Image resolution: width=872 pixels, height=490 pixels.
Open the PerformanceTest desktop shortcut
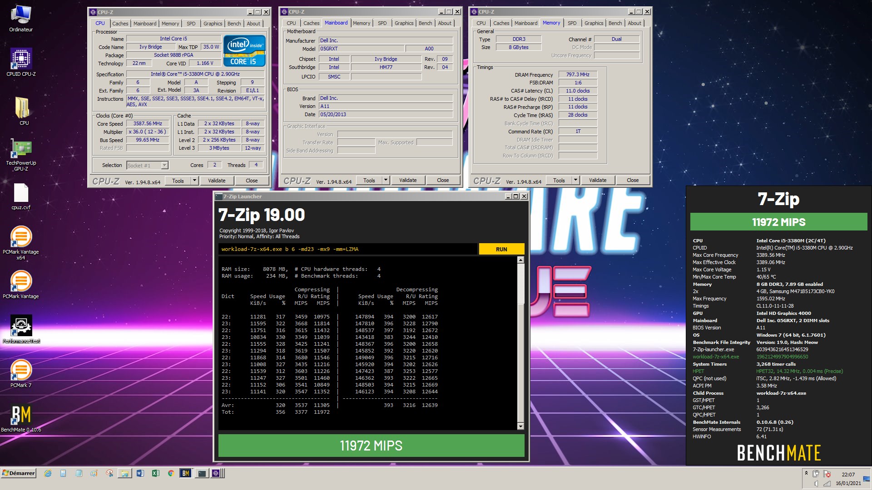pyautogui.click(x=21, y=329)
